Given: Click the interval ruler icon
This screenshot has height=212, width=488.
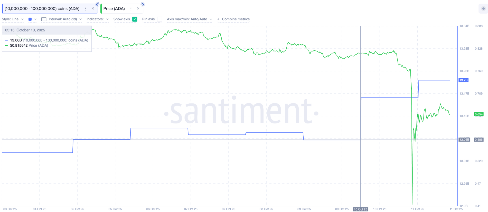Looking at the screenshot, I should [x=44, y=19].
